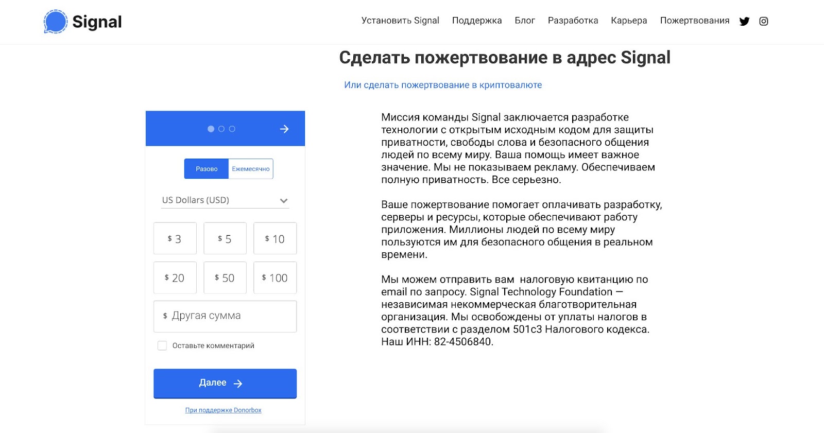Open the US Dollars (USD) currency dropdown
Screen dimensions: 824x433
(x=225, y=200)
